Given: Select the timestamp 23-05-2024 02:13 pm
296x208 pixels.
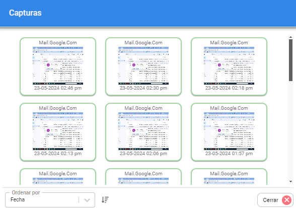Looking at the screenshot, I should [x=58, y=154].
